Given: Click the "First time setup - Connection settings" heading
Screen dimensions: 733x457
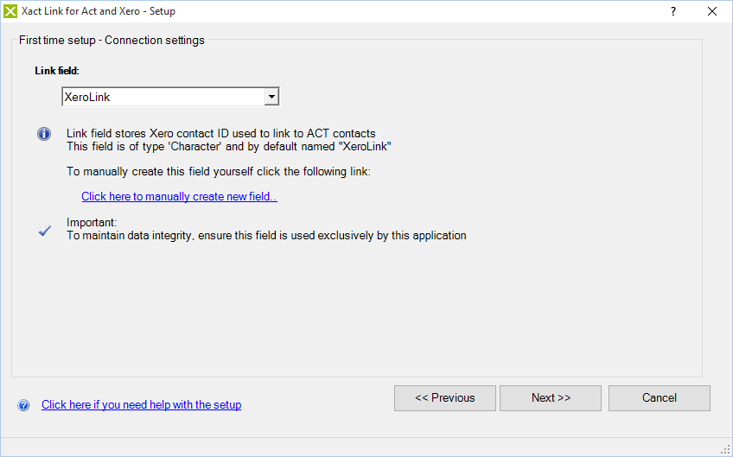Looking at the screenshot, I should pyautogui.click(x=112, y=41).
